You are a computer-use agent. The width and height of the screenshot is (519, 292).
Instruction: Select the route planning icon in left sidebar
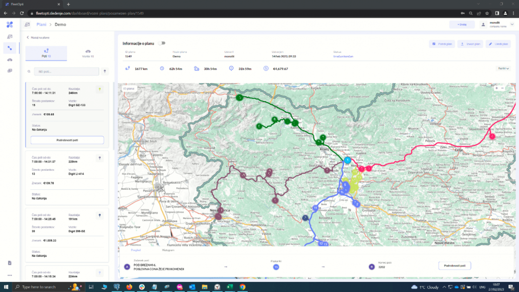click(x=9, y=48)
